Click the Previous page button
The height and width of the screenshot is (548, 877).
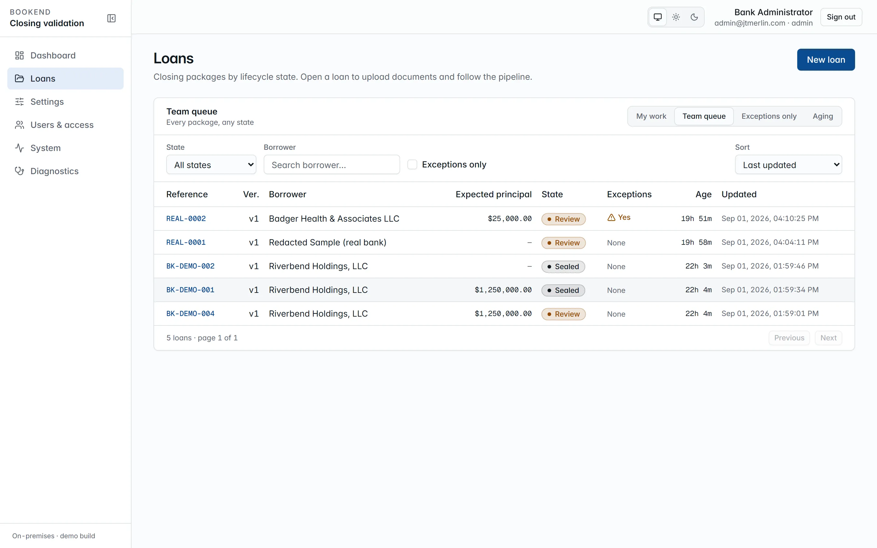point(789,338)
